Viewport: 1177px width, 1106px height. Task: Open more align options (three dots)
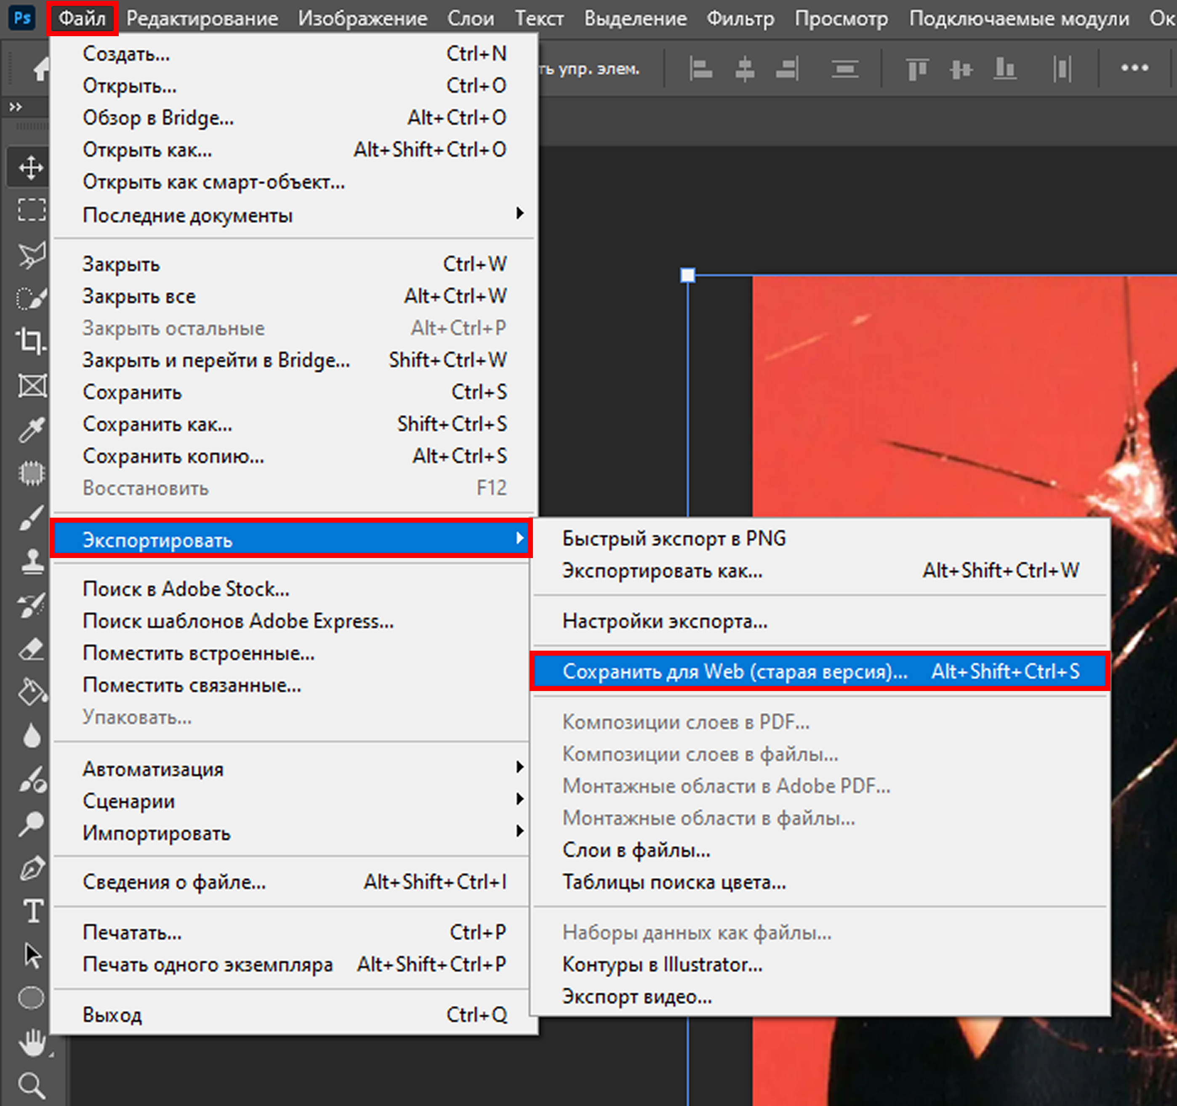tap(1135, 69)
